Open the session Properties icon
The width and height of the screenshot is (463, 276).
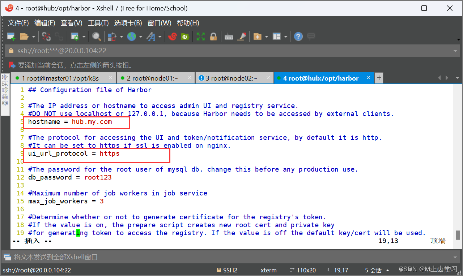75,36
